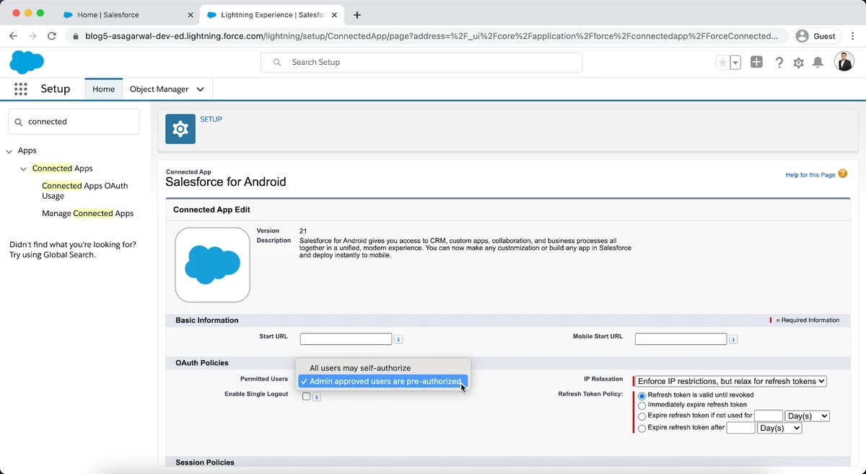866x474 pixels.
Task: Open Day(s) dropdown for 'not used for'
Action: (x=807, y=416)
